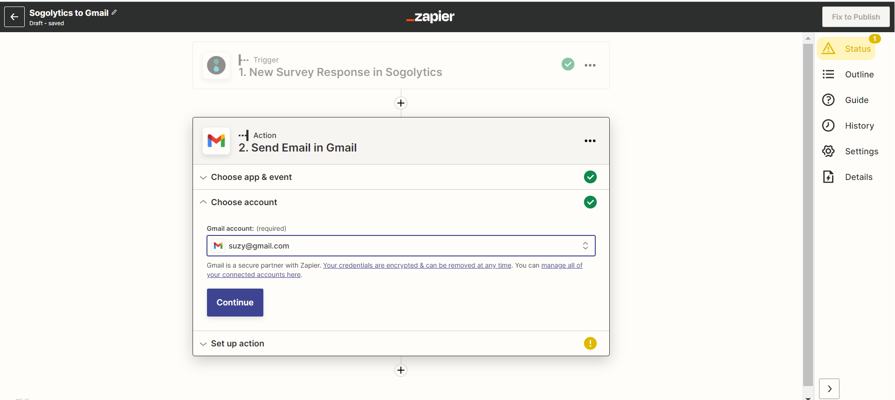Image resolution: width=895 pixels, height=400 pixels.
Task: Open the Gmail account dropdown
Action: (401, 246)
